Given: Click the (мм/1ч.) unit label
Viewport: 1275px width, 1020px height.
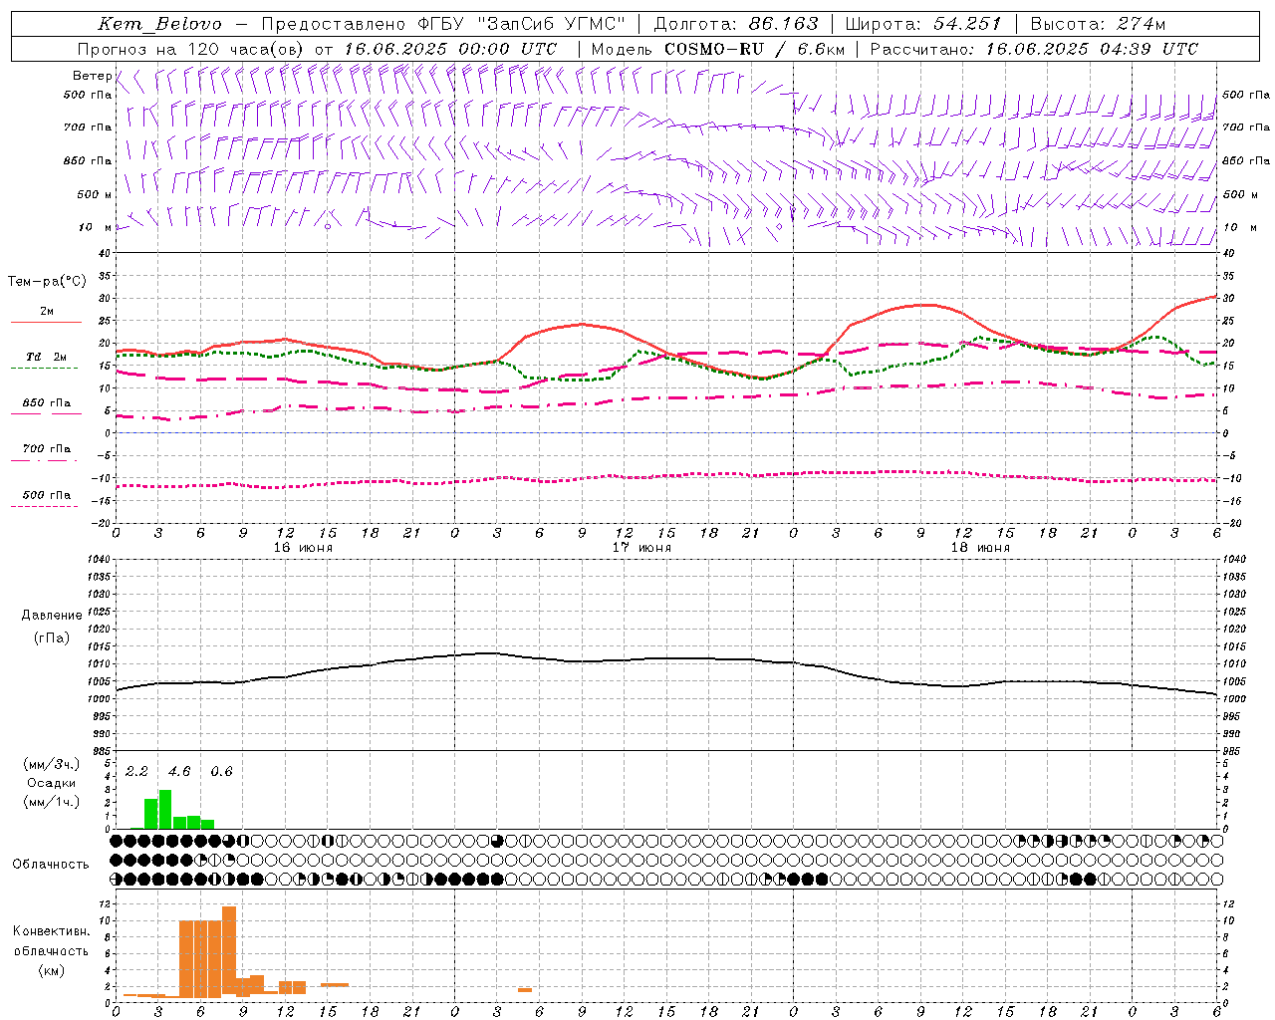Looking at the screenshot, I should (51, 802).
